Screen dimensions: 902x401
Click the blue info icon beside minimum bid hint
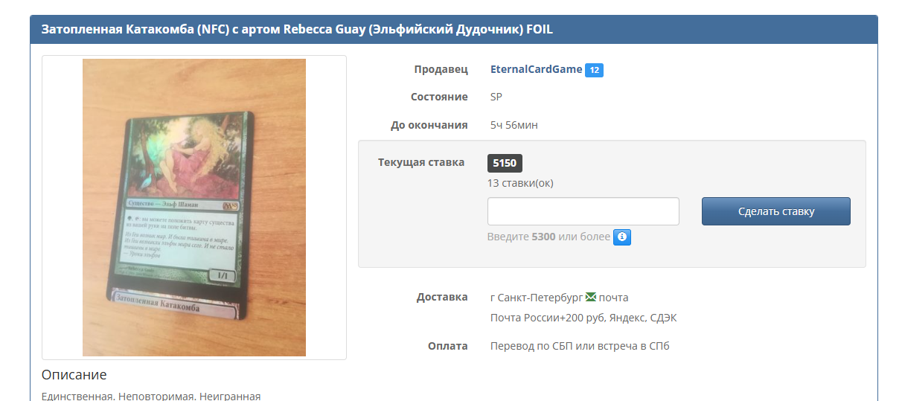click(x=622, y=237)
